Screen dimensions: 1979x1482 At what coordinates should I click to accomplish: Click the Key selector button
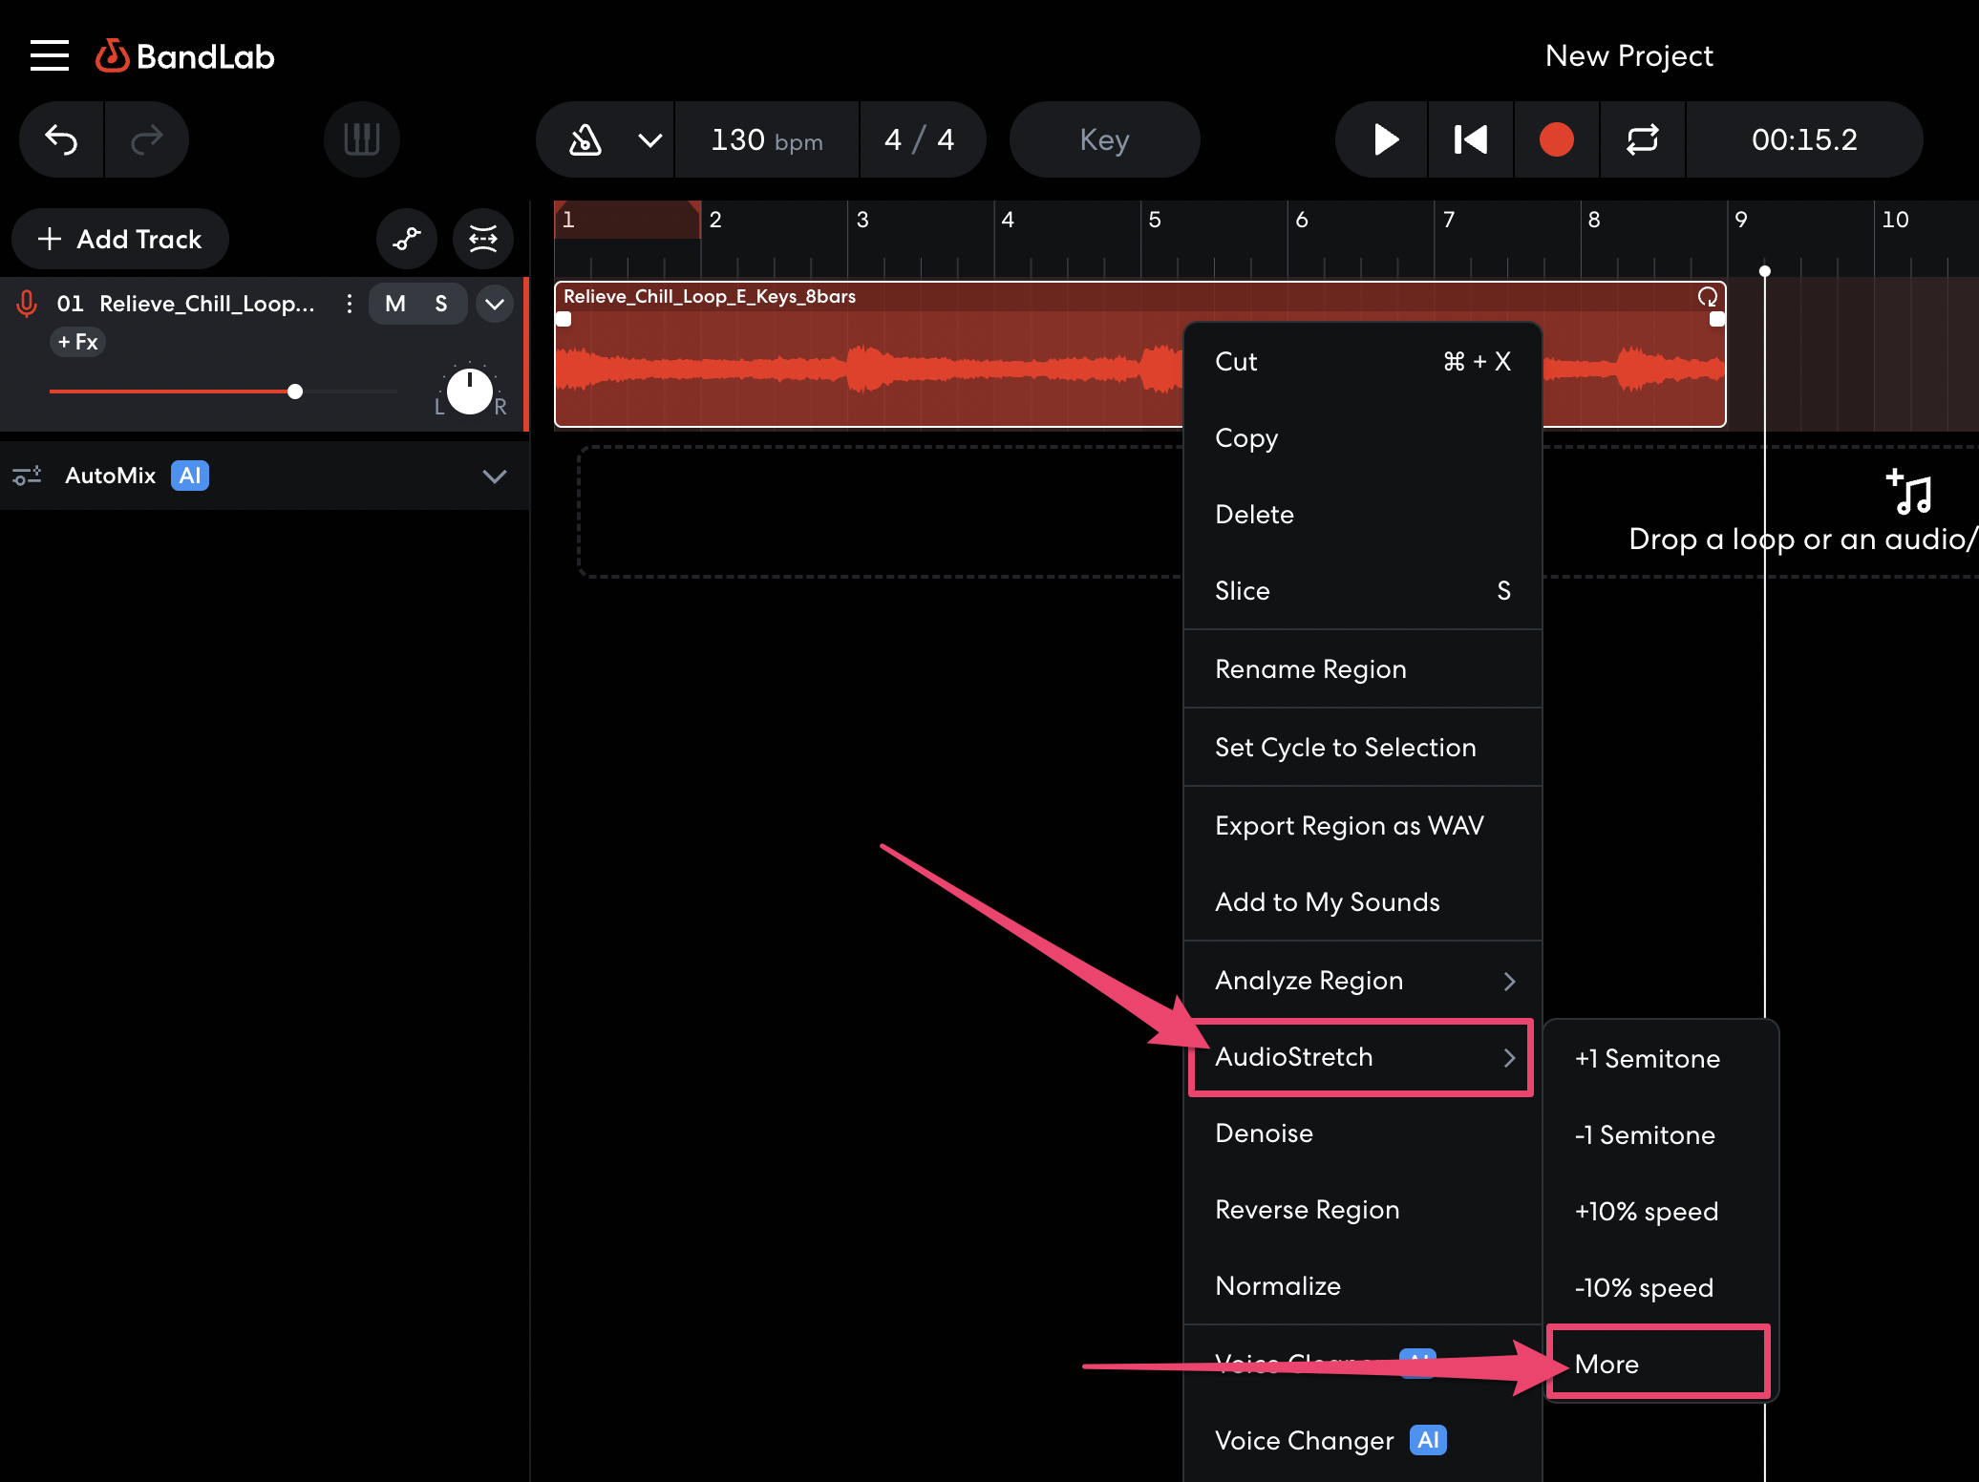1104,140
